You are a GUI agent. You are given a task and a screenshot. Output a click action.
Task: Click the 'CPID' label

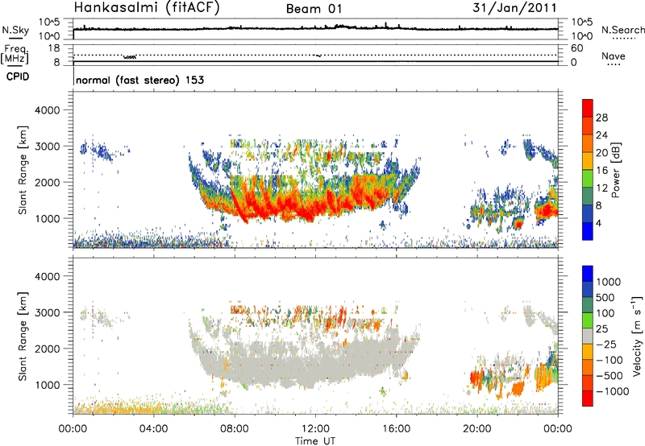point(18,76)
